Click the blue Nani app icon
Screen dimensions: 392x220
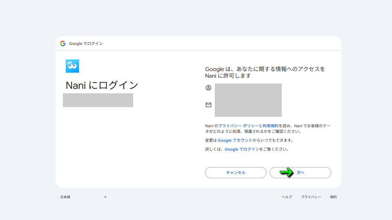click(x=72, y=66)
